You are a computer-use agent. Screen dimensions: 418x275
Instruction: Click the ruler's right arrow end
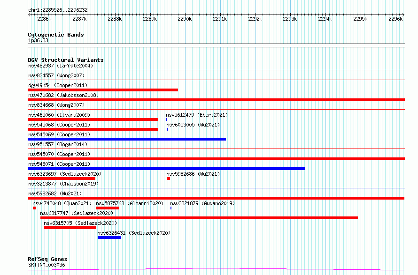[403, 15]
